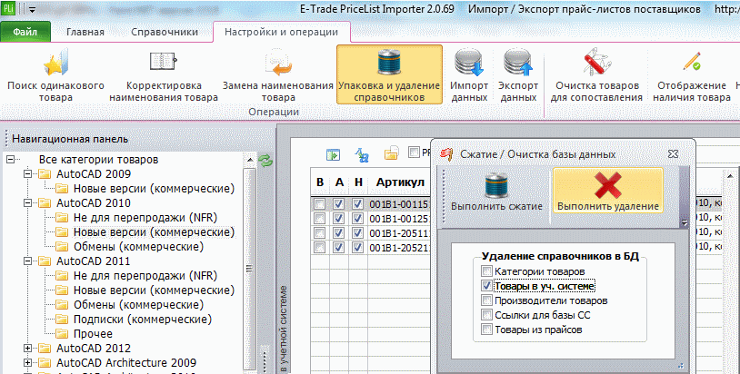740x374 pixels.
Task: Open 'Отображение наличия товара' tool
Action: tap(692, 76)
